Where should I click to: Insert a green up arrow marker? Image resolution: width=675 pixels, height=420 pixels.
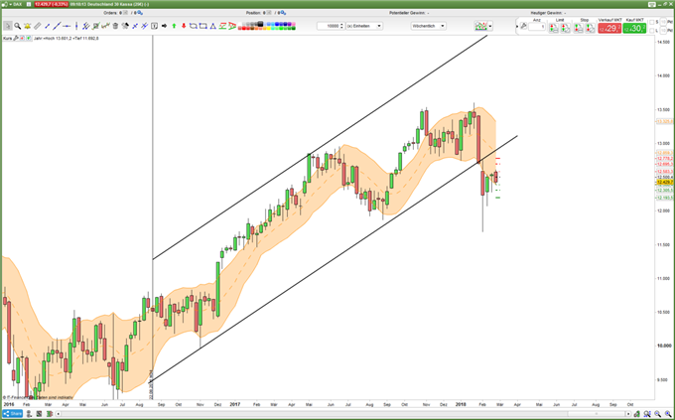[174, 26]
